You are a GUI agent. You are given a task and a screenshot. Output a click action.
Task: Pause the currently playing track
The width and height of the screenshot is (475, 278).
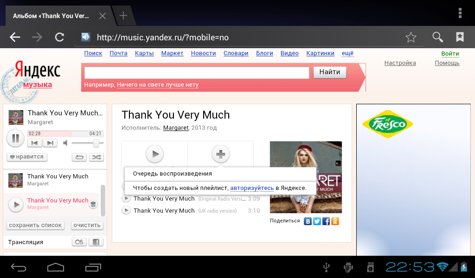click(x=15, y=138)
